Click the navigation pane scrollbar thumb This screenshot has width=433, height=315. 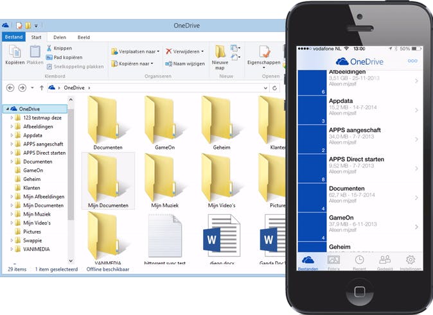pyautogui.click(x=71, y=164)
